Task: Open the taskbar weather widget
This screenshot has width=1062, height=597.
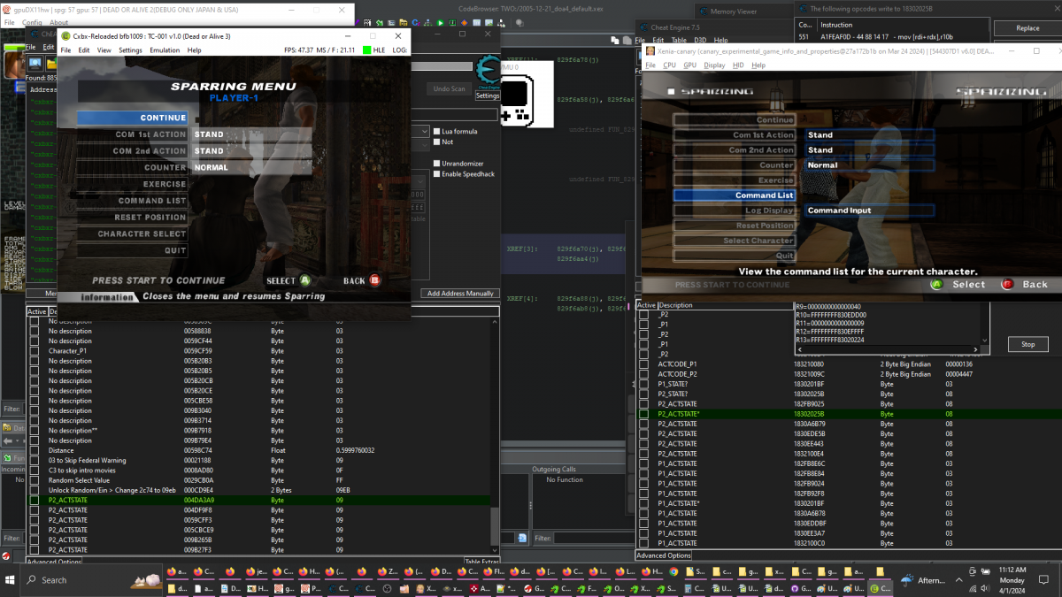Action: pyautogui.click(x=925, y=580)
